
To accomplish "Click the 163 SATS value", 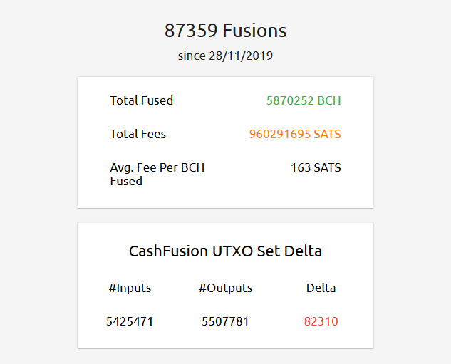I will 316,167.
